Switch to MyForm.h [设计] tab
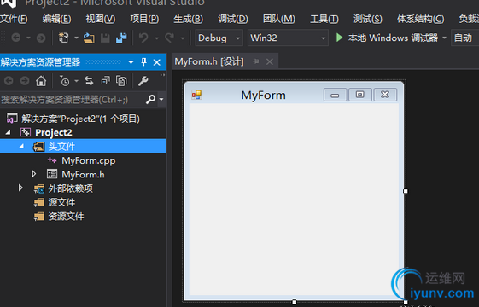The width and height of the screenshot is (479, 307). coord(209,61)
